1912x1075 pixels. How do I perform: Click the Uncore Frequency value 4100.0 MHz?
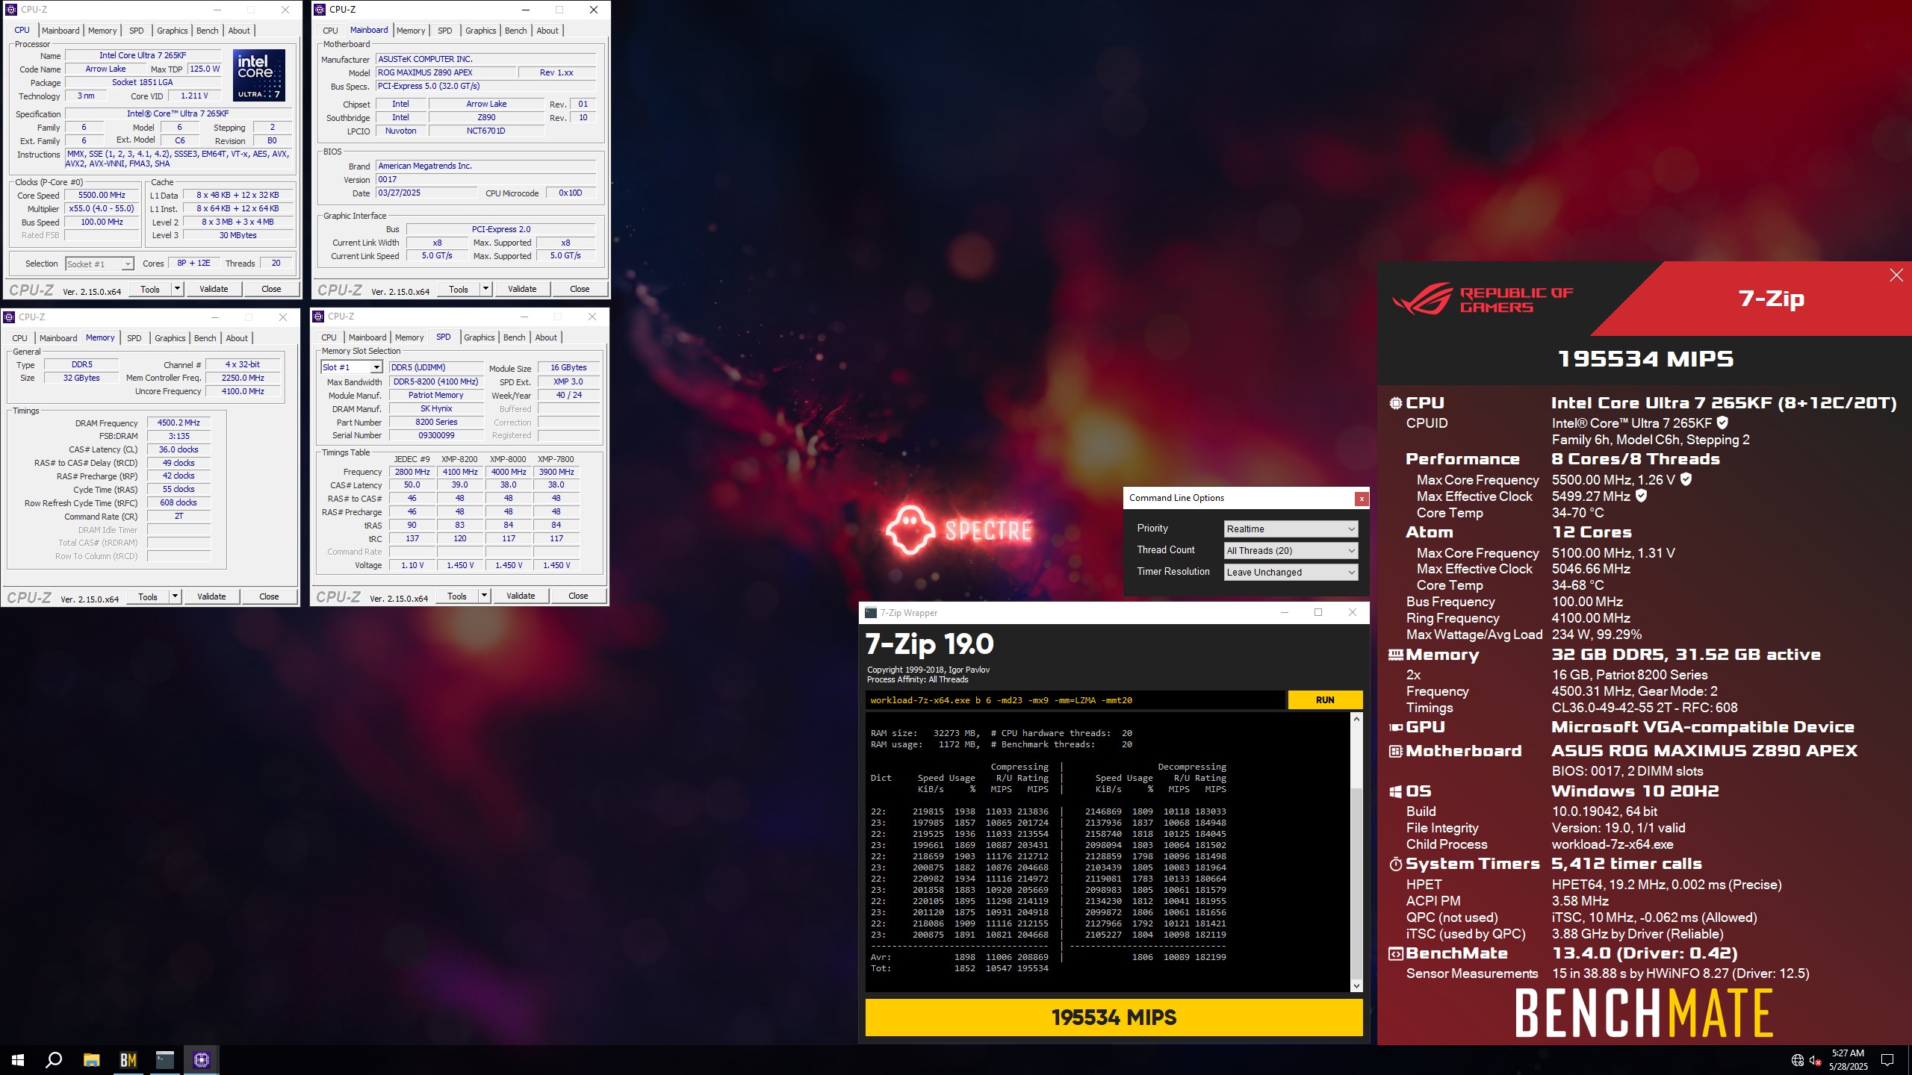[243, 391]
